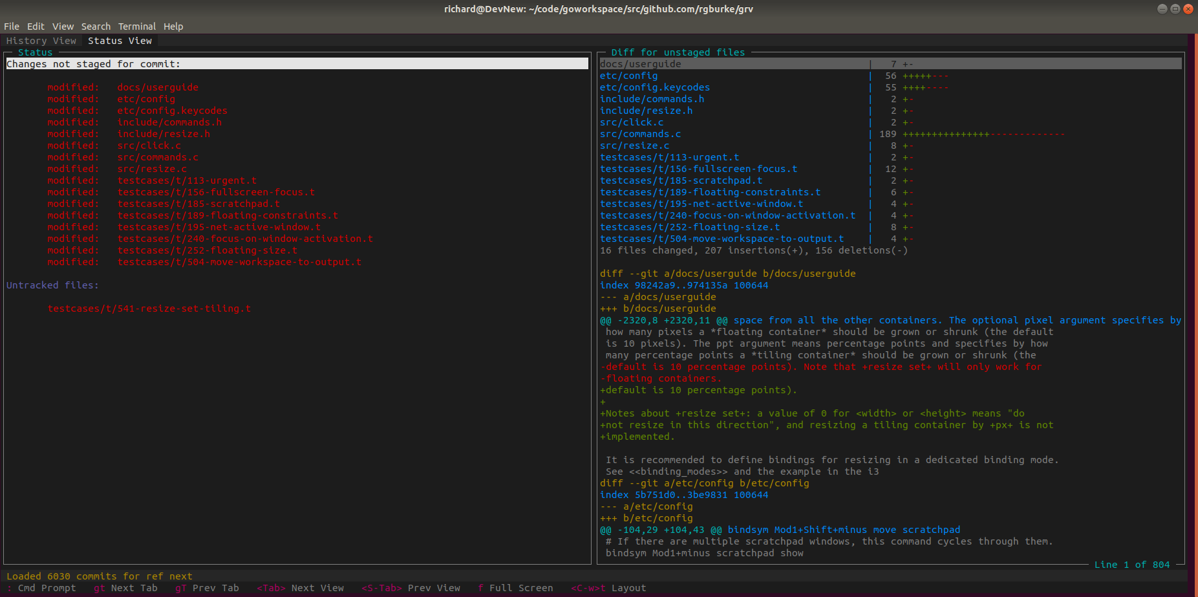Open the Edit menu

pos(36,27)
